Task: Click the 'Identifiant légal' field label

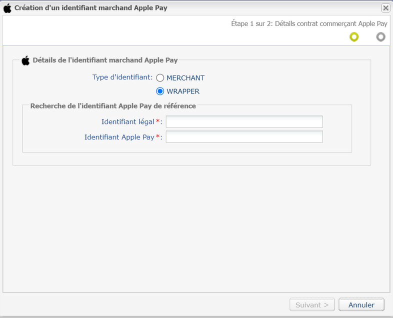Action: (x=128, y=122)
